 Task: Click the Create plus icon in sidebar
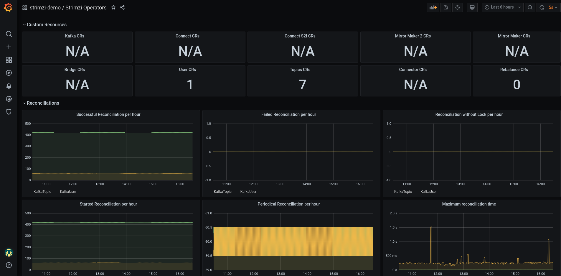point(9,47)
